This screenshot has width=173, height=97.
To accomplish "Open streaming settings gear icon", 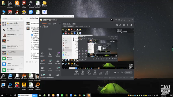I will (x=122, y=72).
